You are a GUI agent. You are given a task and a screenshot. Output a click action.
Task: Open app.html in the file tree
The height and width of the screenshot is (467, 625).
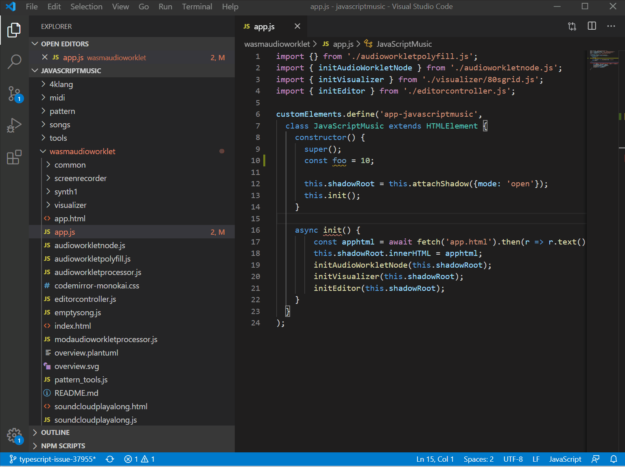point(132,218)
